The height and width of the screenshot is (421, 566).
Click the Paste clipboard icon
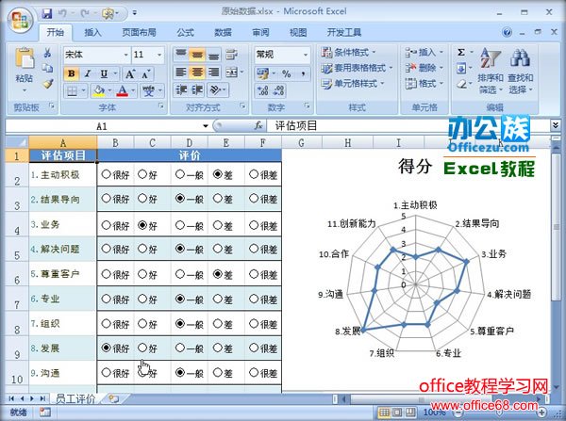tap(25, 58)
